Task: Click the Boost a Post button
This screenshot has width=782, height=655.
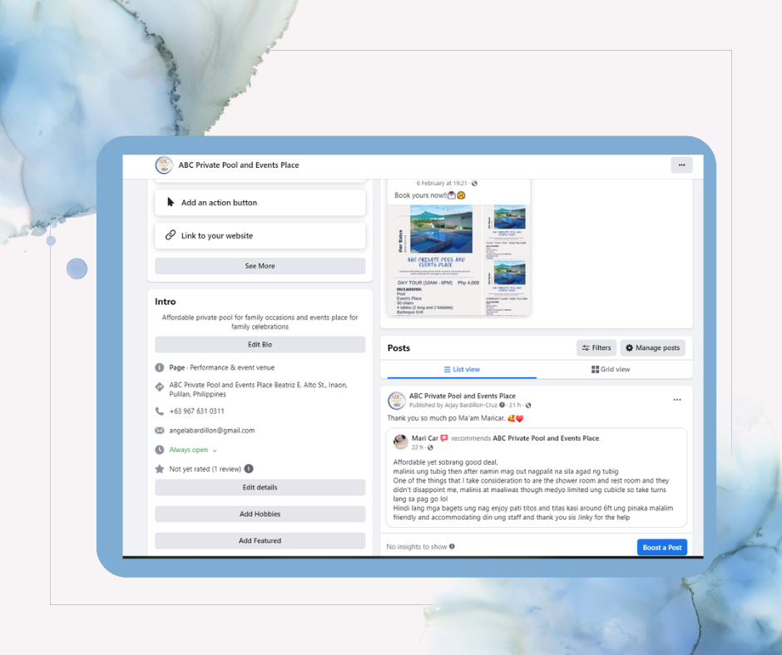Action: (x=662, y=547)
